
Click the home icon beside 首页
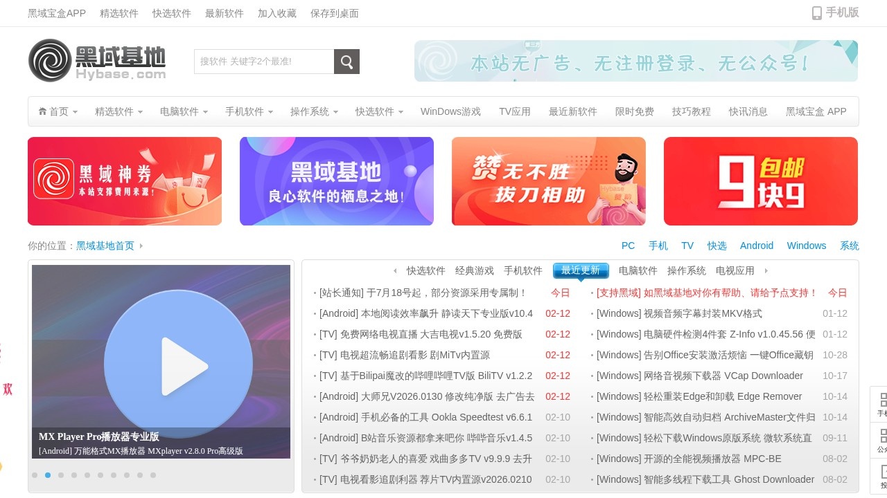pyautogui.click(x=43, y=111)
